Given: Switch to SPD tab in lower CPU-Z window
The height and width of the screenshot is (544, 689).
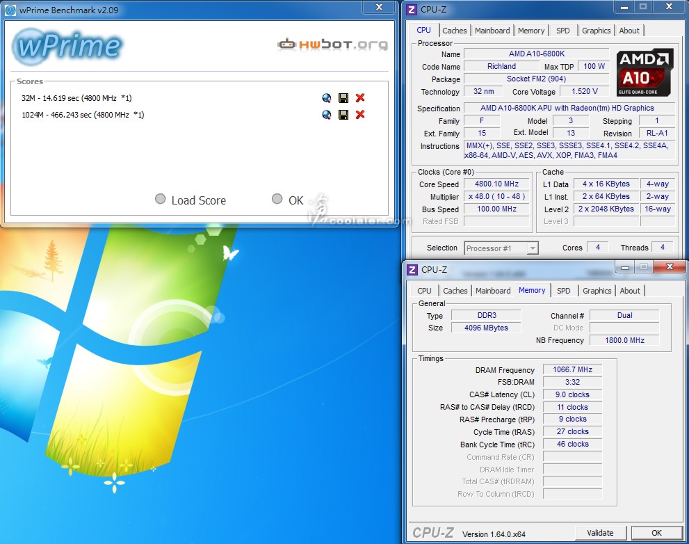Looking at the screenshot, I should [x=564, y=291].
